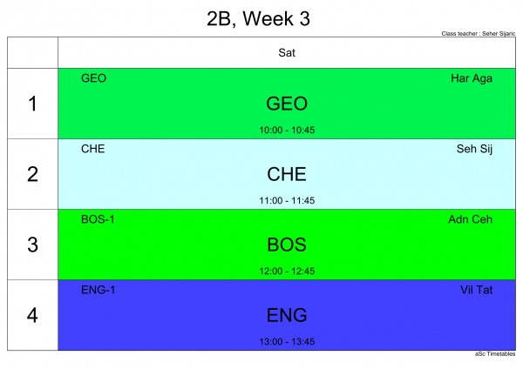Select teacher name Vil Tat
This screenshot has width=523, height=369.
(476, 290)
